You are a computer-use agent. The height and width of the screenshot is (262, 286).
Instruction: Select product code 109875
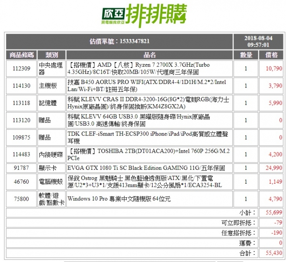[21, 137]
